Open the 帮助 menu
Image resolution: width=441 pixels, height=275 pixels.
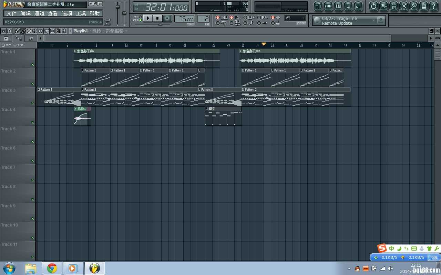click(x=95, y=13)
